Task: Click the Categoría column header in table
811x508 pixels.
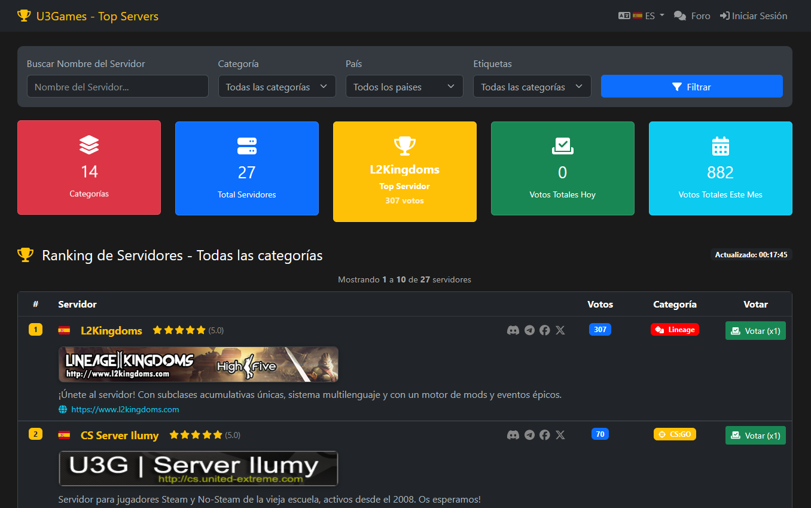Action: pyautogui.click(x=675, y=304)
